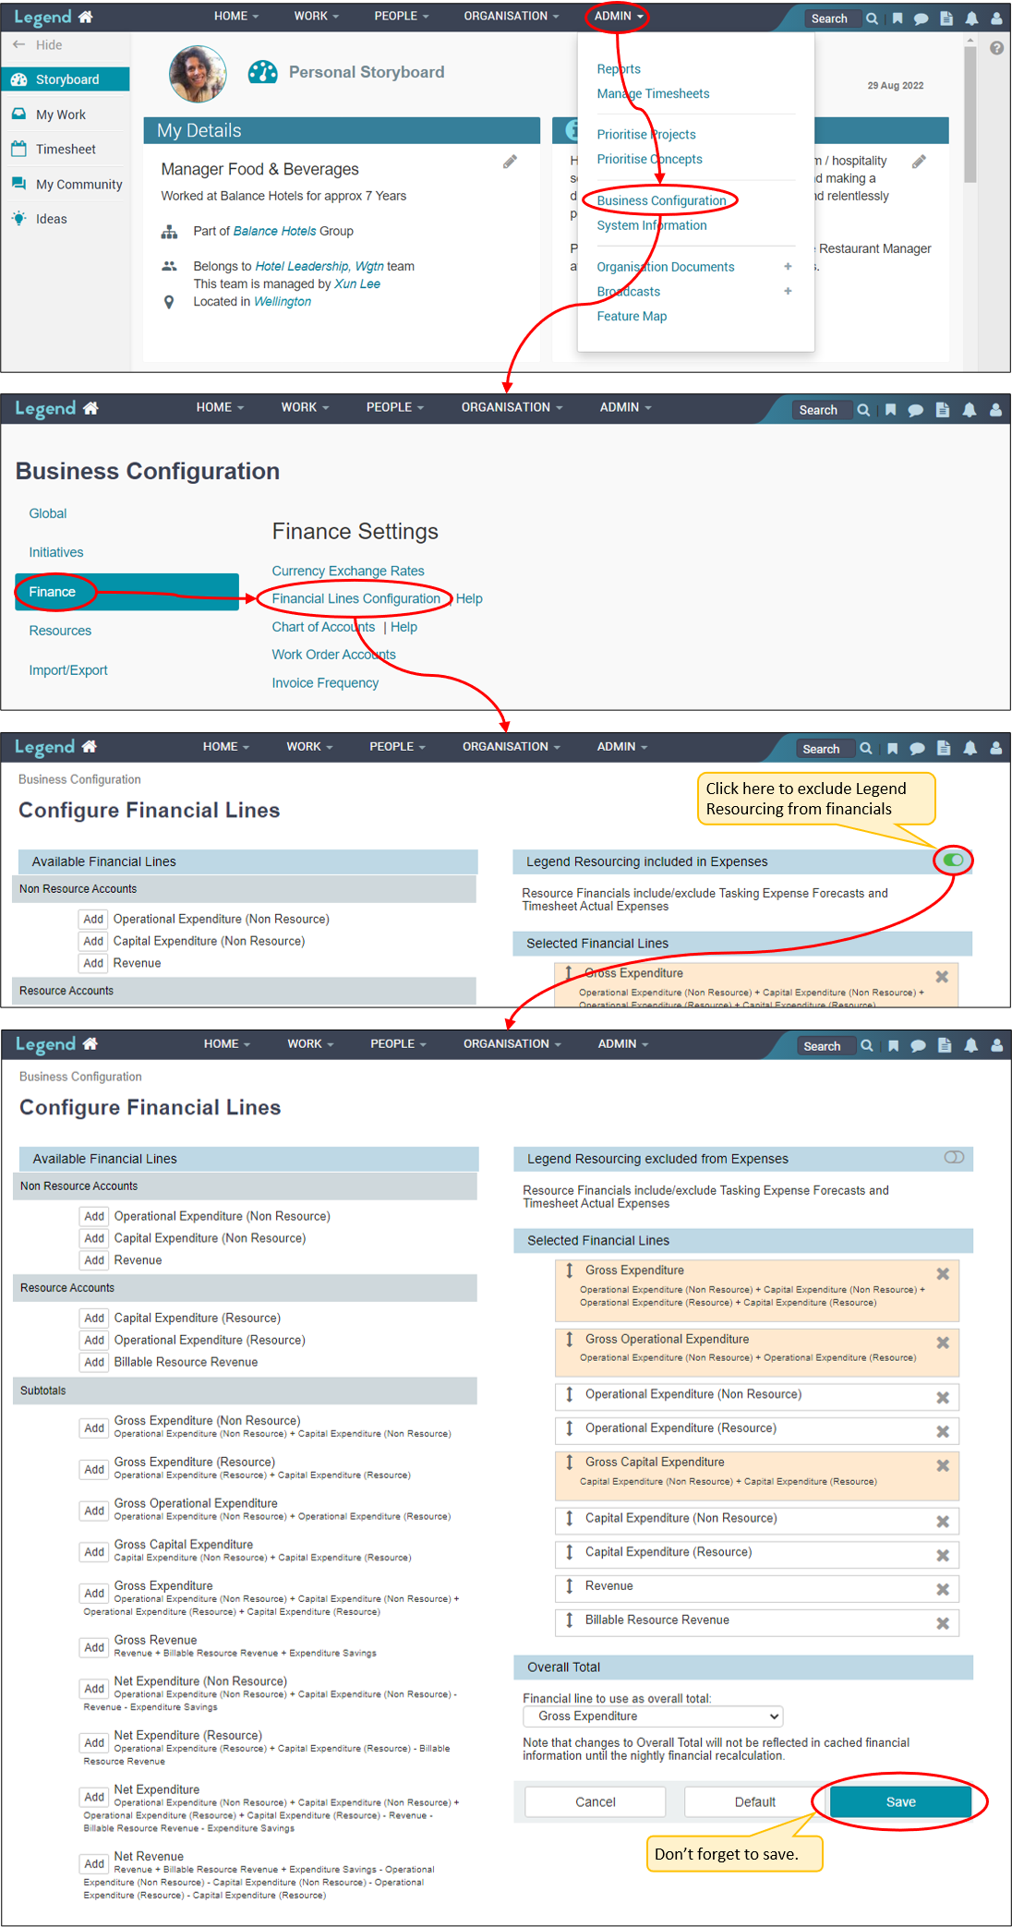Open the Invoice Frequency link
The height and width of the screenshot is (1927, 1012).
(325, 682)
